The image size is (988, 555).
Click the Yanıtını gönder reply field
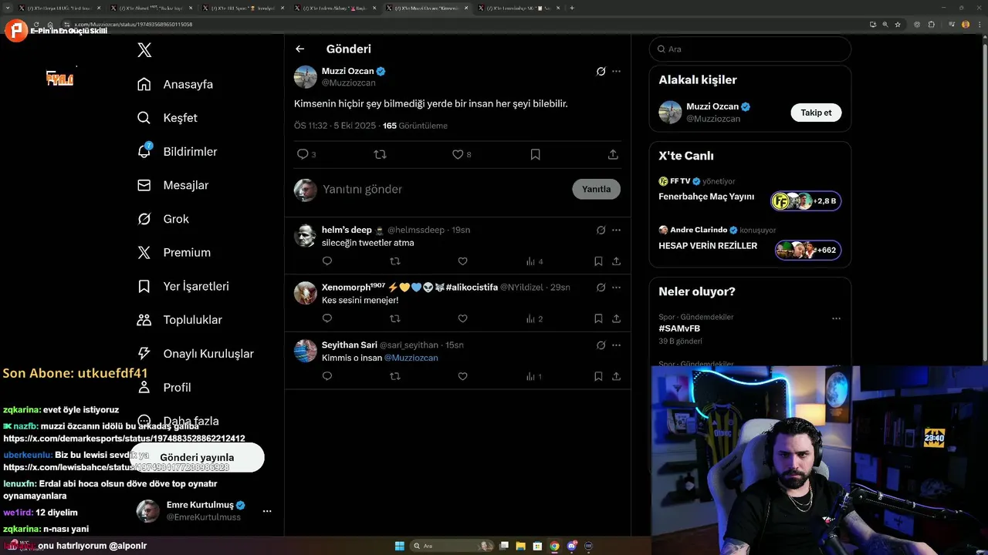(x=444, y=189)
